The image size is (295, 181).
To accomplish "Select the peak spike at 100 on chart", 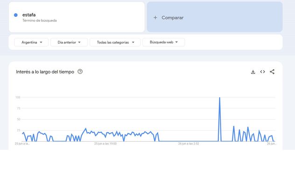I will click(219, 97).
